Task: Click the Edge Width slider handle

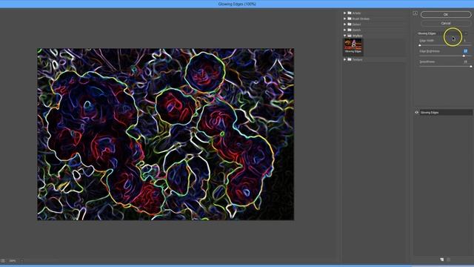Action: (x=420, y=45)
